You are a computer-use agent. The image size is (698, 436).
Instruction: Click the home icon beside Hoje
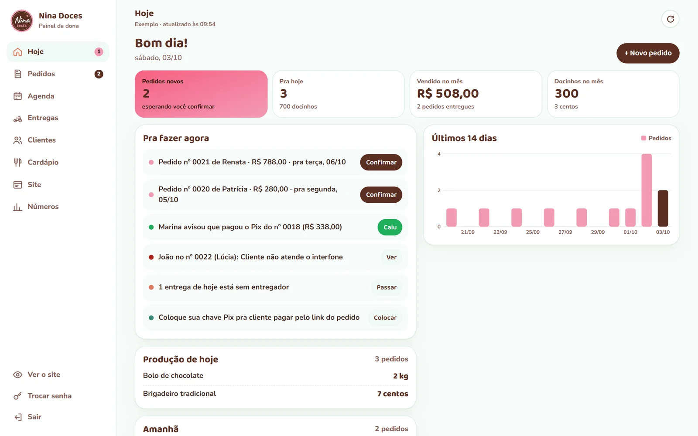pos(17,52)
